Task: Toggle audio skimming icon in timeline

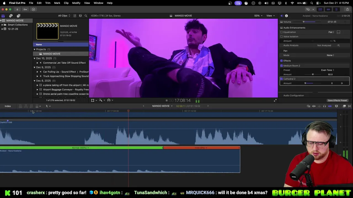Action: tap(319, 106)
